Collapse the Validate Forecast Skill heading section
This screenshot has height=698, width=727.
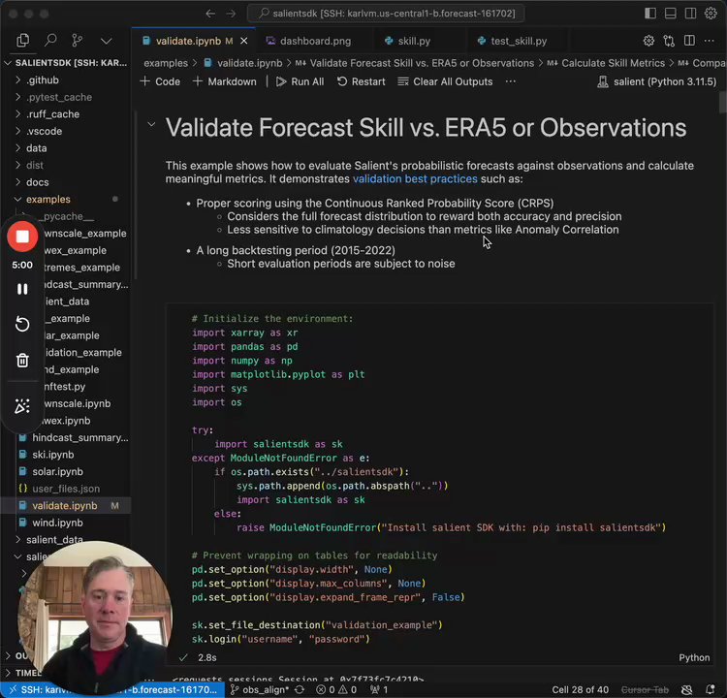pyautogui.click(x=151, y=124)
